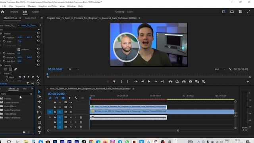Select the Razor tool
Viewport: 254px width, 143px height.
tap(39, 107)
